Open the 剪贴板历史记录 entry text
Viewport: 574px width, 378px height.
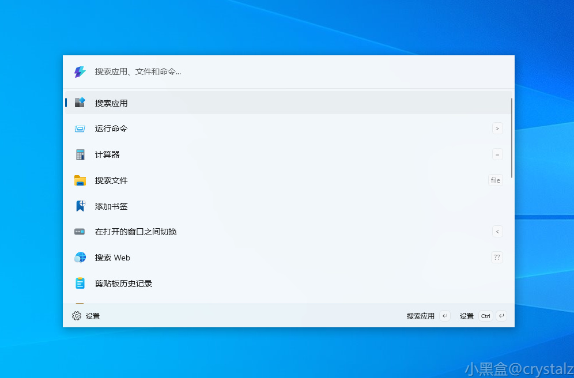point(123,283)
